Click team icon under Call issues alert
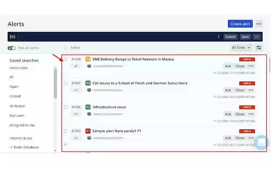Image resolution: width=271 pixels, height=169 pixels. (x=89, y=90)
